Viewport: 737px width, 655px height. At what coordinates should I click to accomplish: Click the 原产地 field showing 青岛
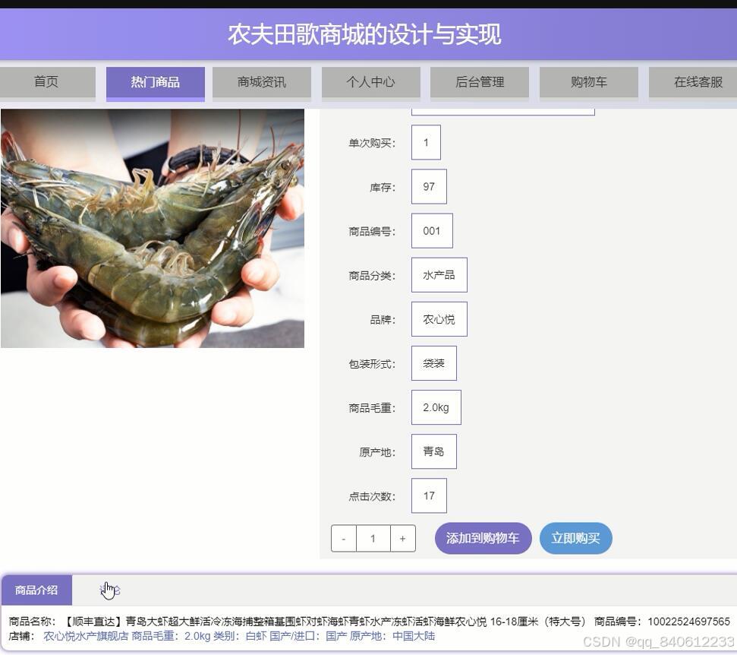(x=433, y=451)
